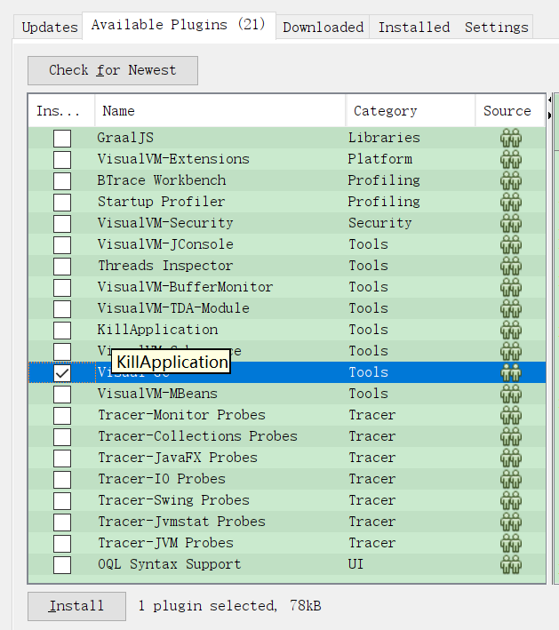Switch to the Updates tab

click(x=50, y=28)
